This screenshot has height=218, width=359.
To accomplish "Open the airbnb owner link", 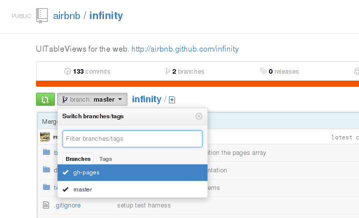I will click(x=66, y=16).
